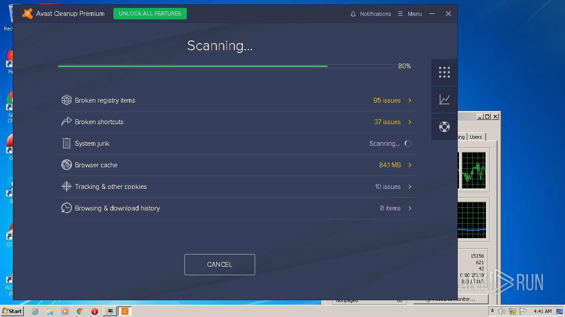Open Windows Media Player on taskbar

pos(65,311)
